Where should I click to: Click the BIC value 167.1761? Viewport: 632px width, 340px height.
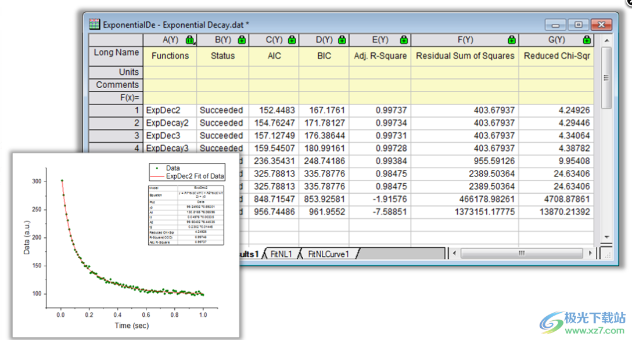(324, 110)
